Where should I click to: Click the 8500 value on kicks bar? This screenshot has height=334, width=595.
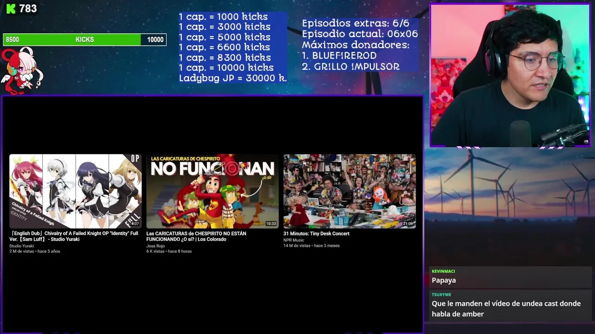(13, 40)
